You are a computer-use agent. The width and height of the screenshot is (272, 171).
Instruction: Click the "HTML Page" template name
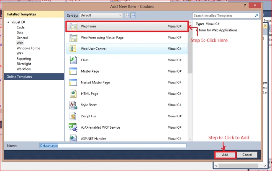pyautogui.click(x=89, y=93)
